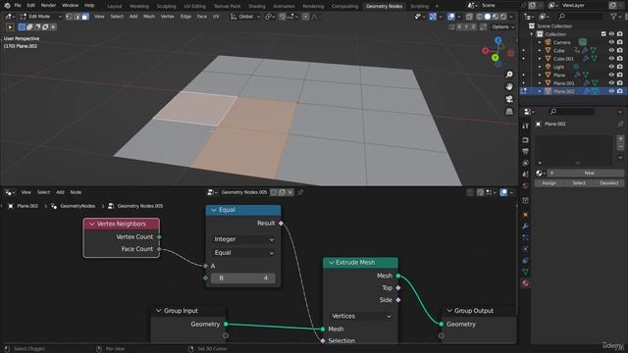
Task: Click zoom magnifier icon in viewport
Action: [509, 75]
